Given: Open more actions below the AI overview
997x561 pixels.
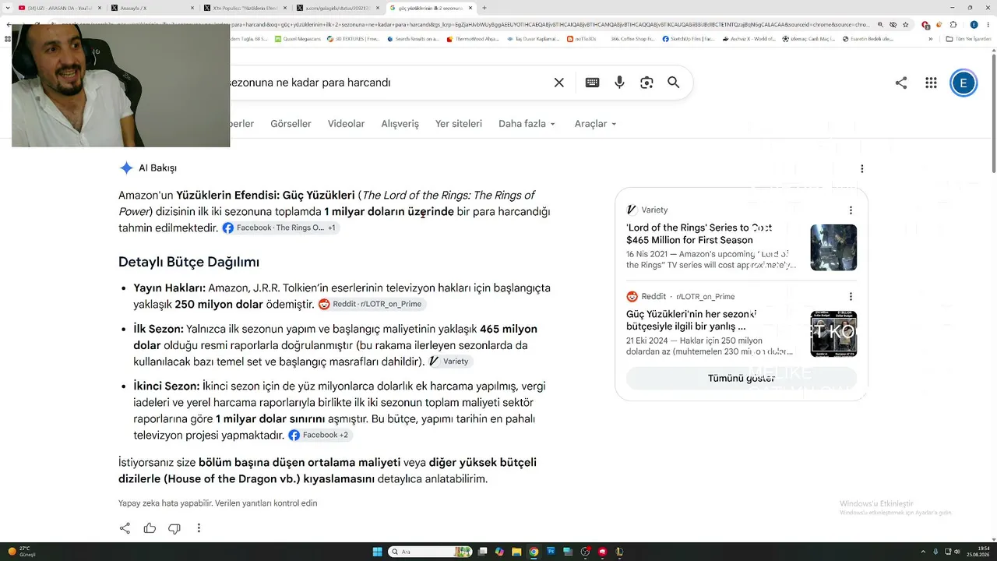Looking at the screenshot, I should coord(199,528).
